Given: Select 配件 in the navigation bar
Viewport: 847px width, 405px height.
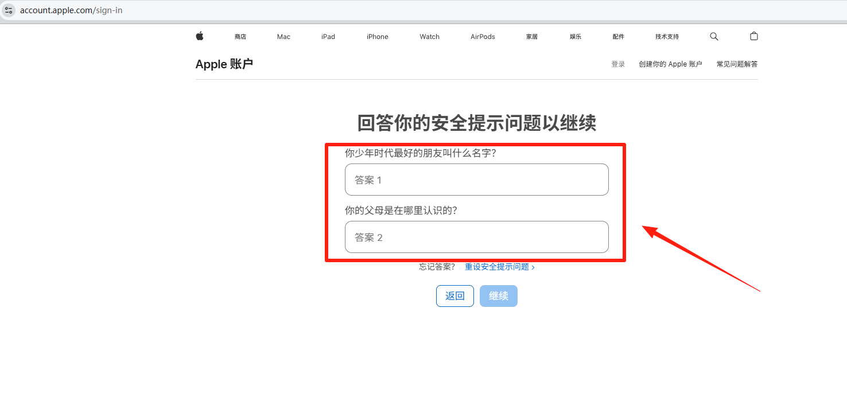Looking at the screenshot, I should coord(618,37).
